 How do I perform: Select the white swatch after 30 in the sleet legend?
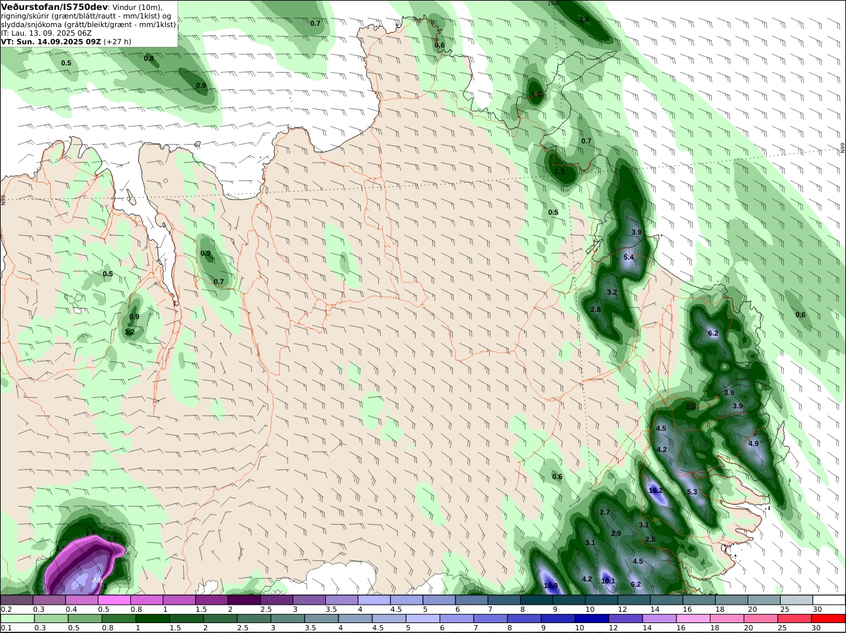tap(829, 600)
